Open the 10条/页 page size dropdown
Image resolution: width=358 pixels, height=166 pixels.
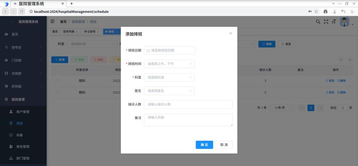(282, 108)
